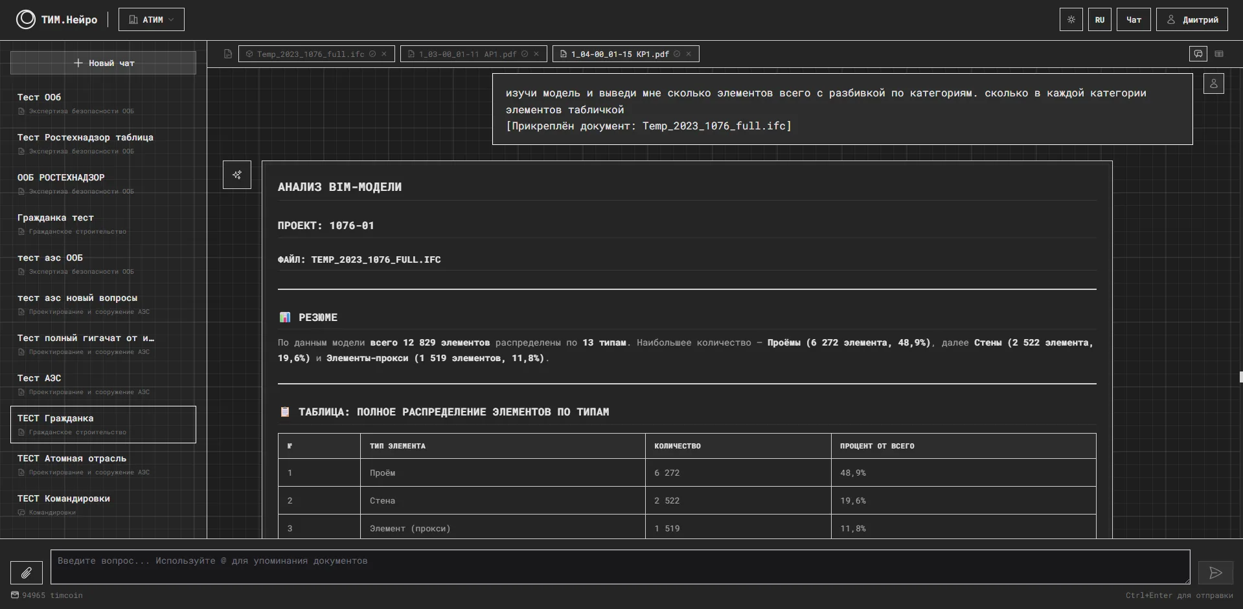1243x609 pixels.
Task: Click the 6 272 quantity cell
Action: coord(738,473)
